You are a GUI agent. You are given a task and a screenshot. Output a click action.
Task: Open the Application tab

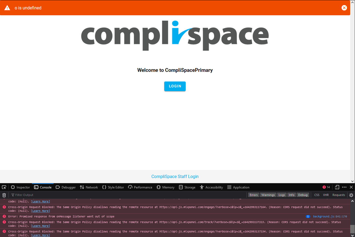(x=238, y=187)
